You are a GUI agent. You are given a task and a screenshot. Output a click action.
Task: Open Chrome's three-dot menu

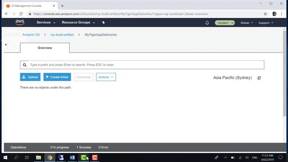pyautogui.click(x=281, y=14)
